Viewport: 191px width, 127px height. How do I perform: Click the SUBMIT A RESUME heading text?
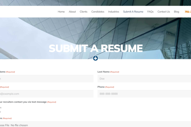click(x=95, y=48)
